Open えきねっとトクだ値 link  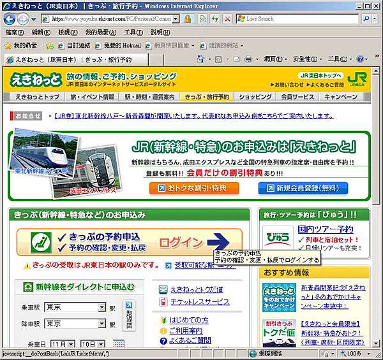[x=197, y=289]
